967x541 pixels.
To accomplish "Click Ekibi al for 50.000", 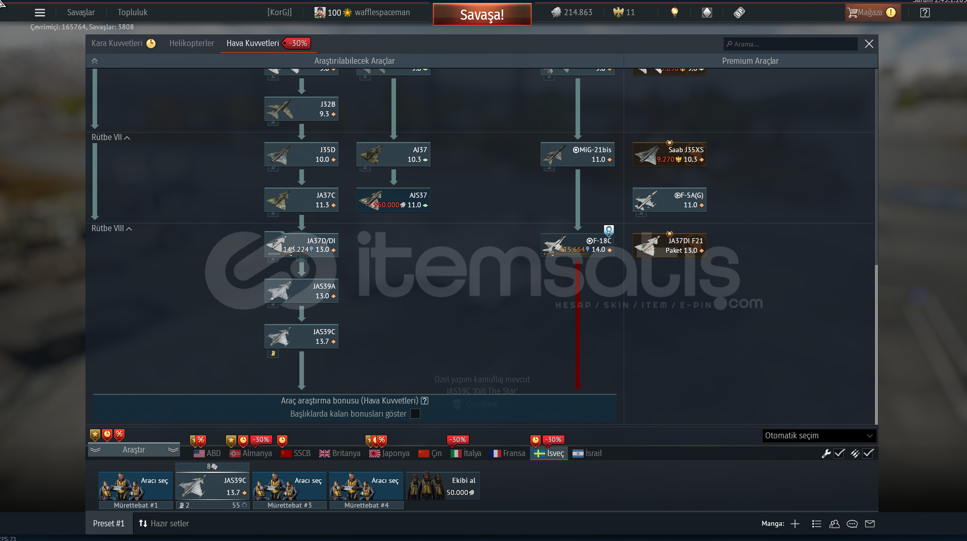I will pos(443,486).
